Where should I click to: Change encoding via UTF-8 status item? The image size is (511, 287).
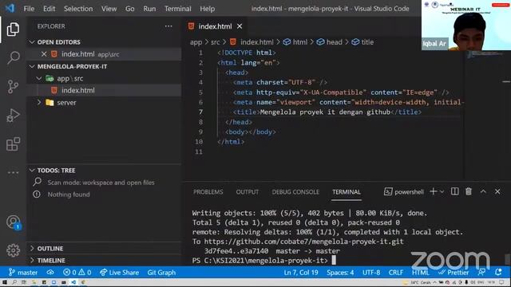point(371,273)
